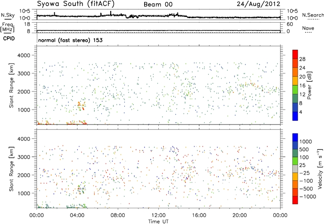This screenshot has width=324, height=224.
Task: Select text 'normal (fast stereo) 153'
Action: 70,40
